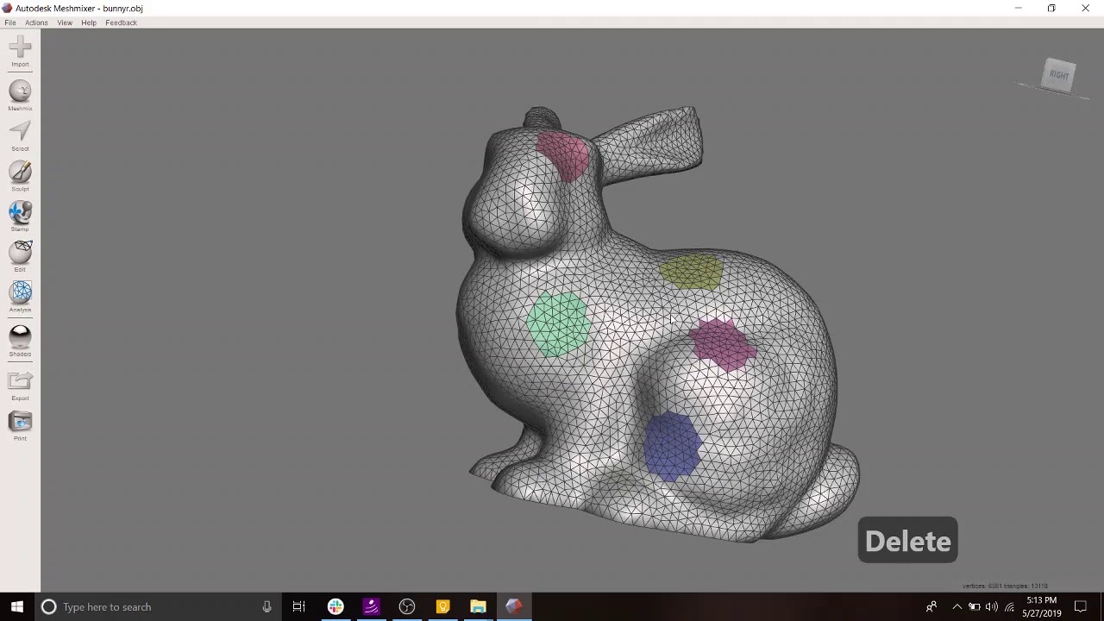Screen dimensions: 1104x621
Task: Click the battery status icon
Action: [x=975, y=607]
